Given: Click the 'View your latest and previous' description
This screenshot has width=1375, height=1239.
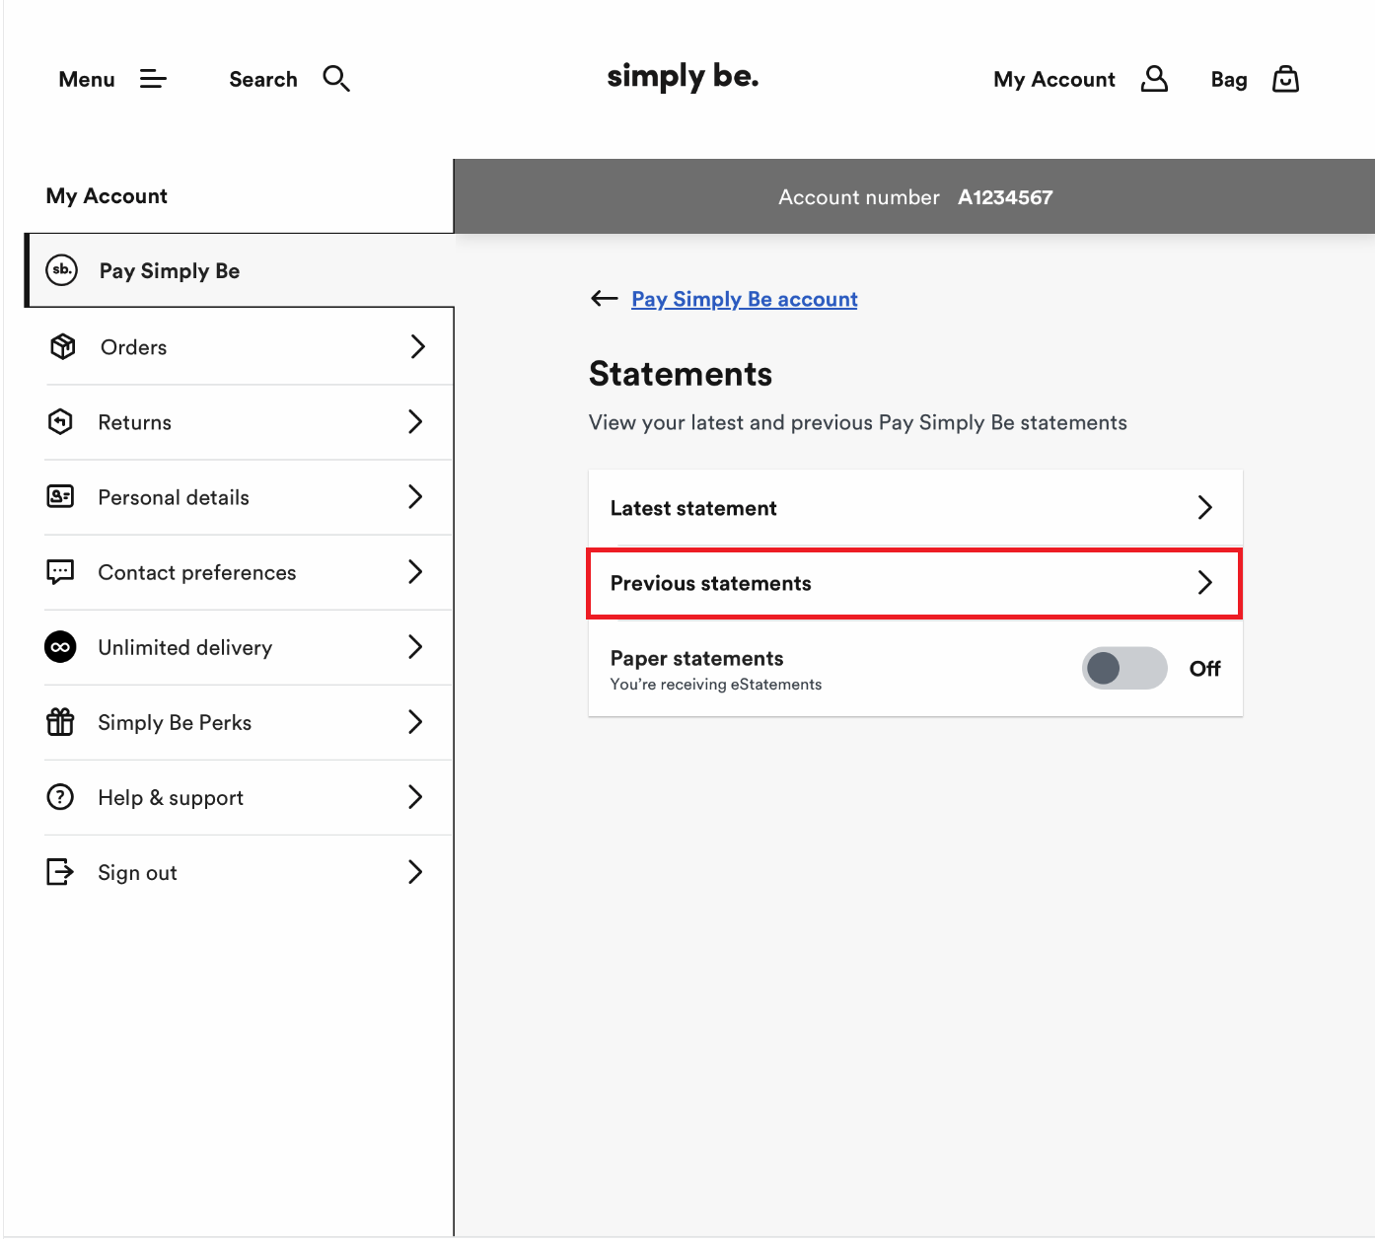Looking at the screenshot, I should coord(858,422).
